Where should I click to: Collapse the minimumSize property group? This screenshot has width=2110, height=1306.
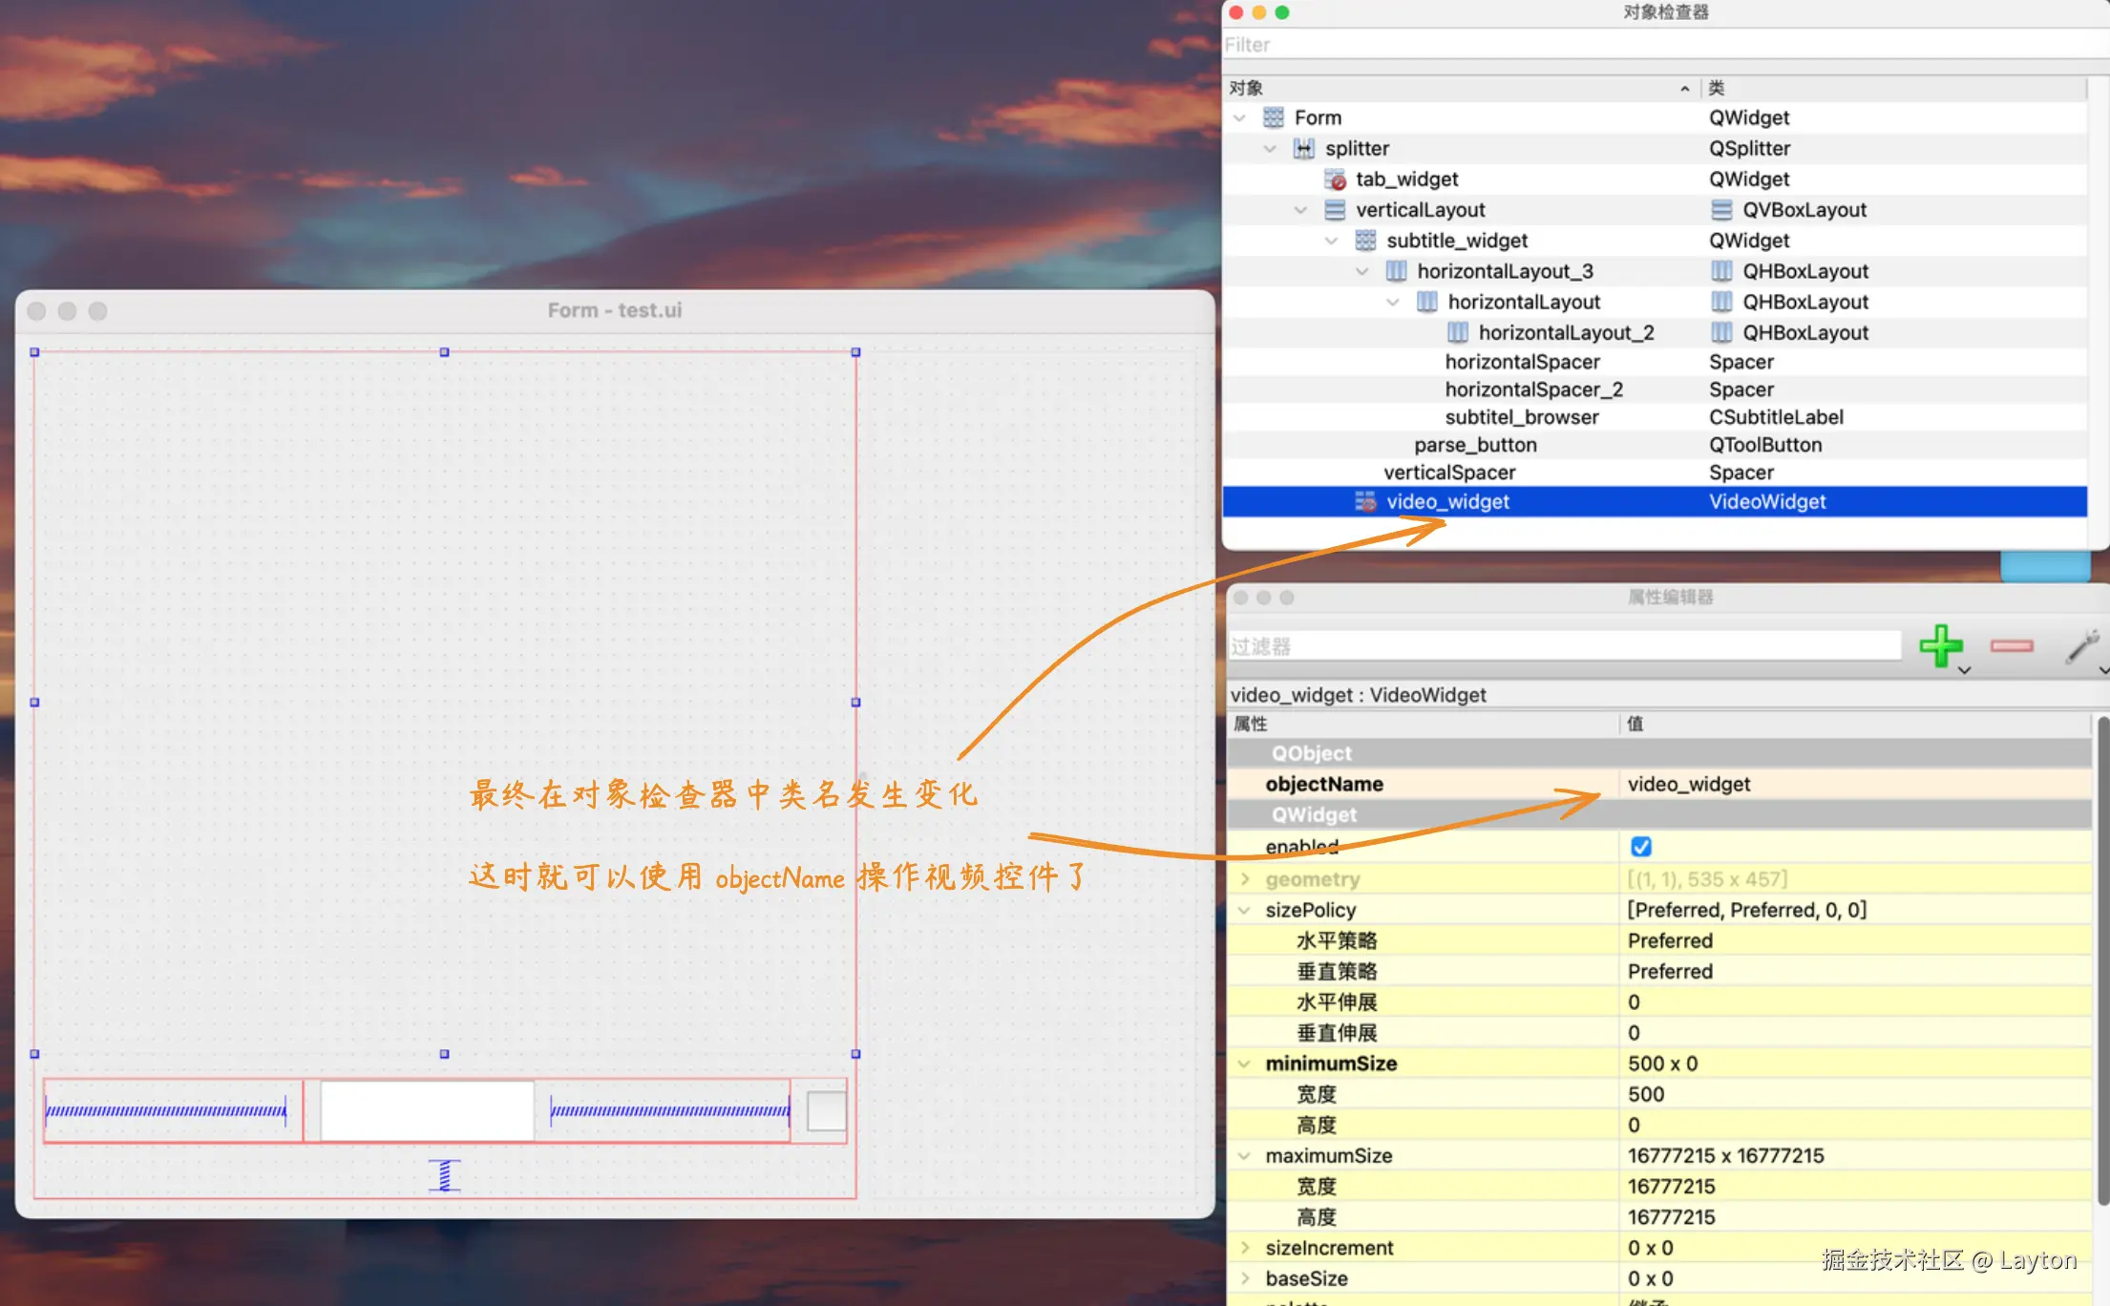coord(1245,1063)
